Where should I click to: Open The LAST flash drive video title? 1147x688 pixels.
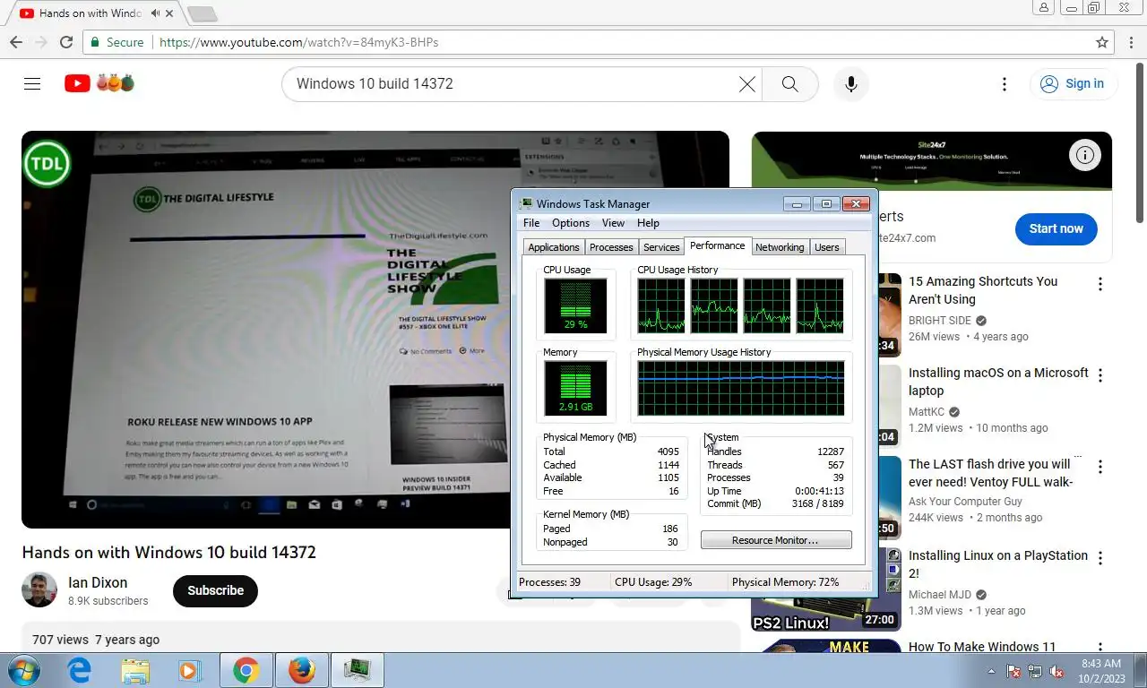990,473
